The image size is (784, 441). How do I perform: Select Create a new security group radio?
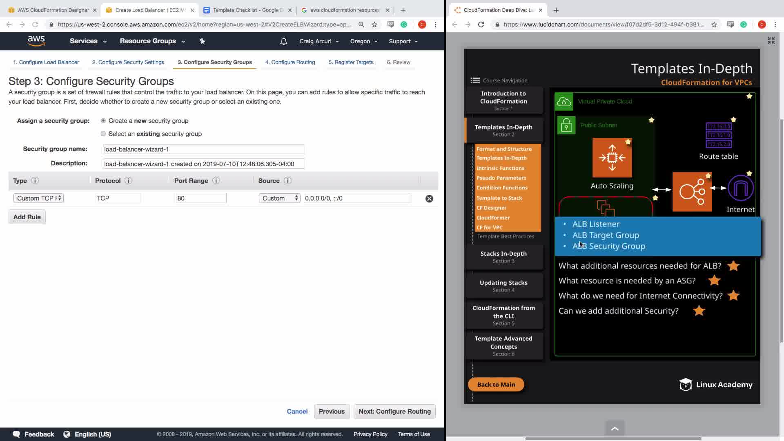pos(103,120)
